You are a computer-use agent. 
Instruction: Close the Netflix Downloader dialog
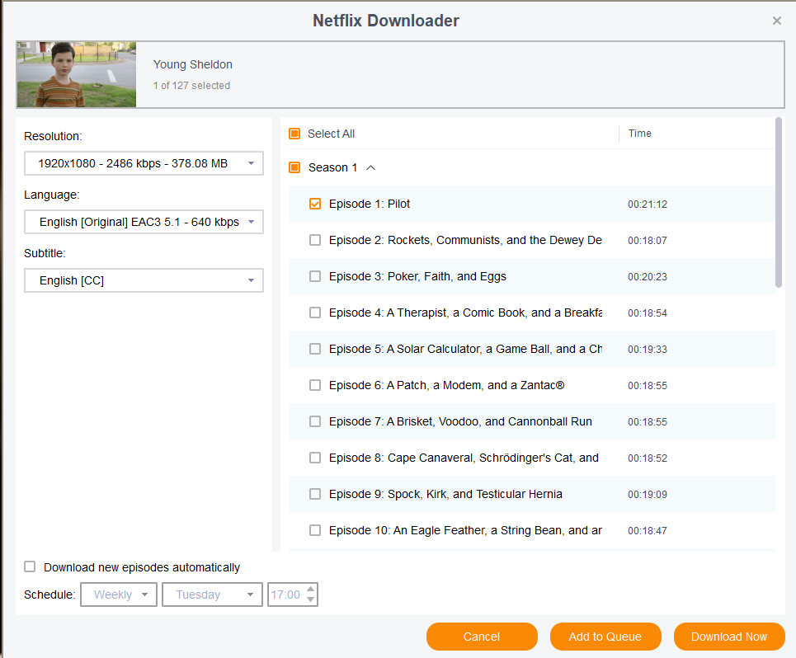pyautogui.click(x=776, y=21)
